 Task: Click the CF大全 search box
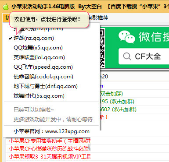point(144,56)
